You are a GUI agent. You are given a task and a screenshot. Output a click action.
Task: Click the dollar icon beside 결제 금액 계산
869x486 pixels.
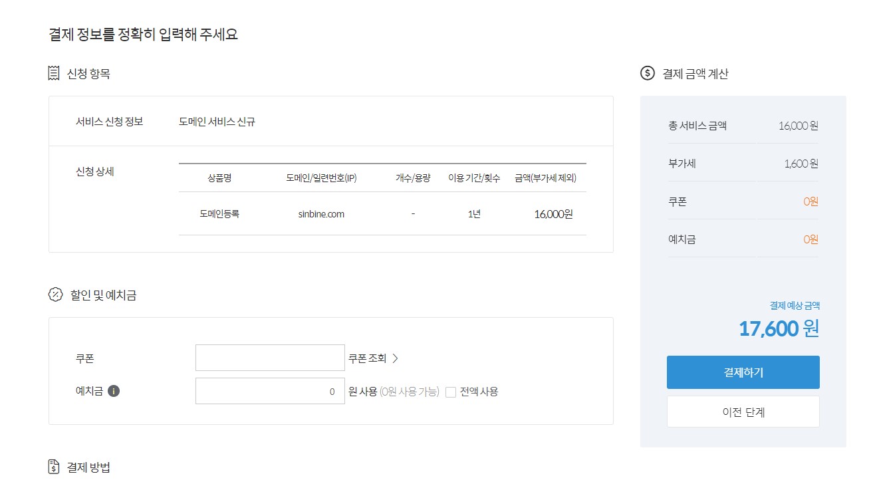[x=648, y=73]
